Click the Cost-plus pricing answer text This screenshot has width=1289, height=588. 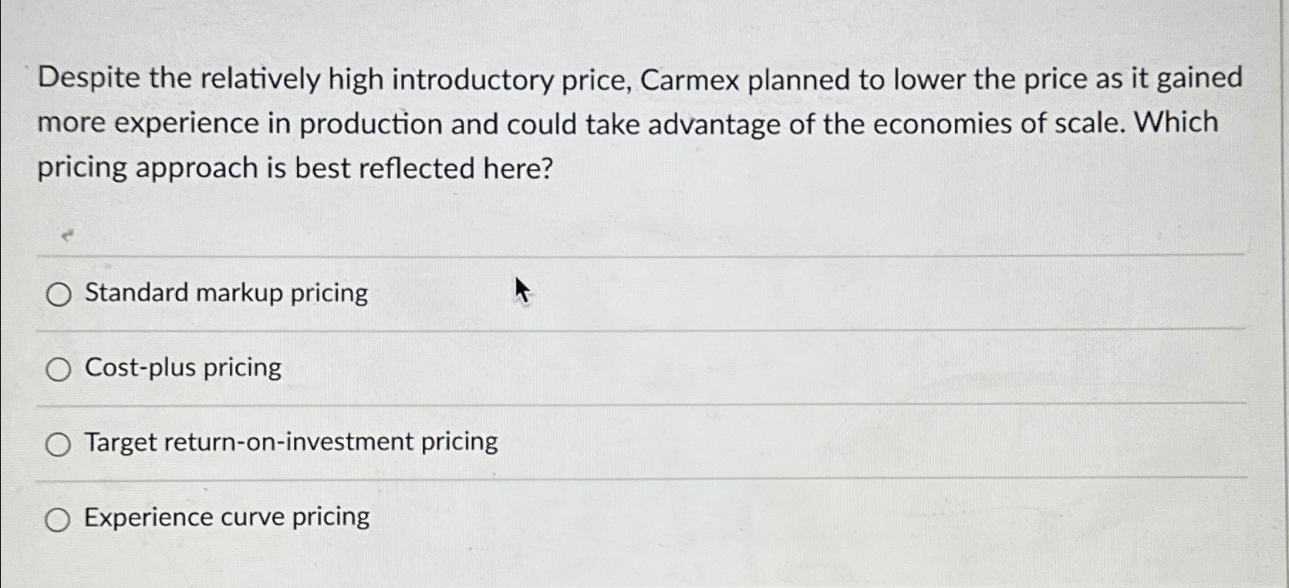pos(183,368)
